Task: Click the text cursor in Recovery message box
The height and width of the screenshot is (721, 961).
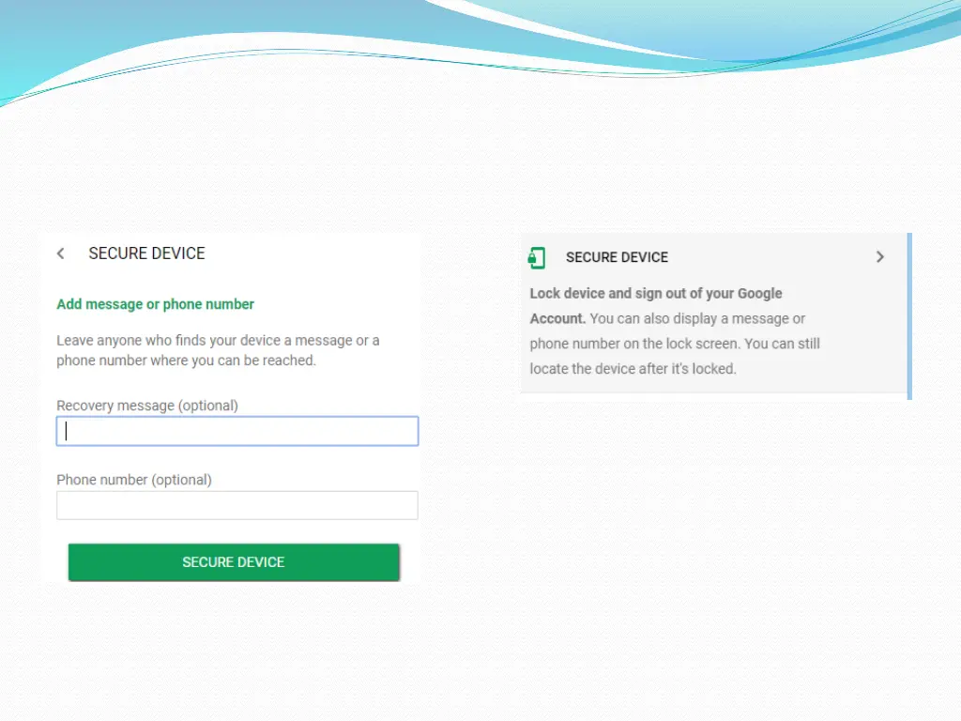Action: (67, 432)
